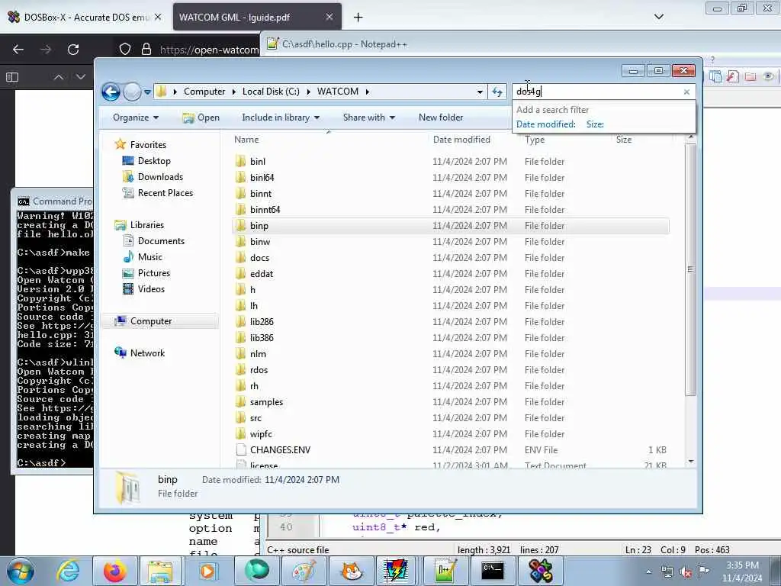The image size is (781, 586).
Task: Select Libraries in navigation pane
Action: pyautogui.click(x=147, y=225)
